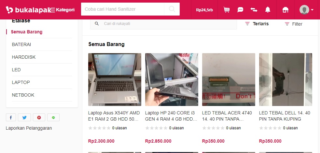Image resolution: width=320 pixels, height=153 pixels.
Task: Open the notifications bell
Action: pyautogui.click(x=268, y=9)
